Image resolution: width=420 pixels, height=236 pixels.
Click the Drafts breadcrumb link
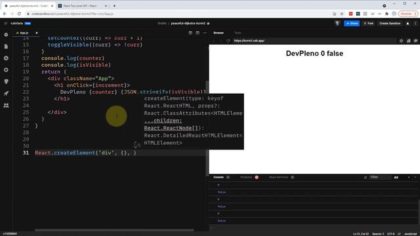coord(162,24)
